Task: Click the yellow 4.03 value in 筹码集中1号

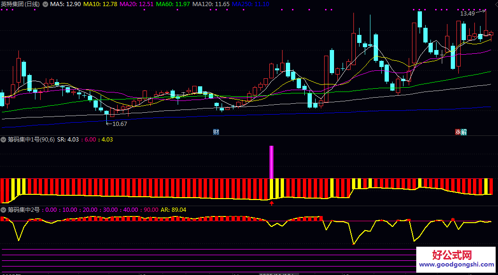Action: [x=107, y=140]
